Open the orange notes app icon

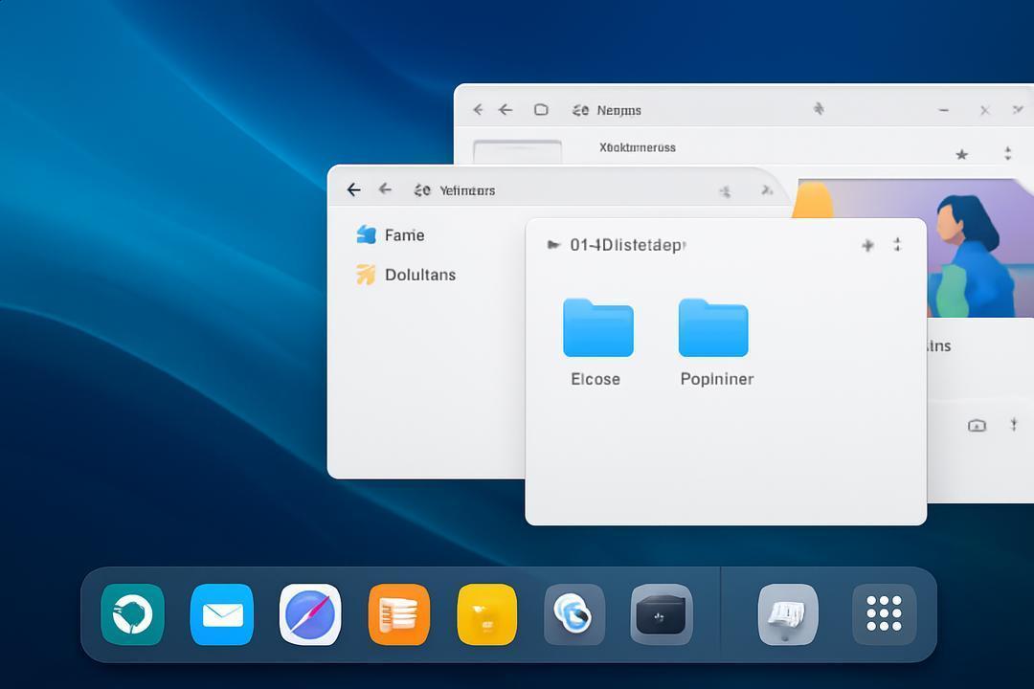pos(399,614)
